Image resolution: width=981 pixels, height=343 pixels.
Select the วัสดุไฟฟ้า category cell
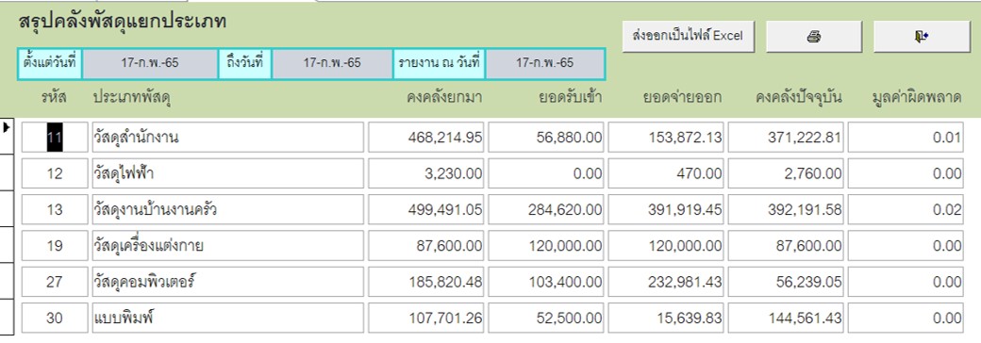coord(227,173)
